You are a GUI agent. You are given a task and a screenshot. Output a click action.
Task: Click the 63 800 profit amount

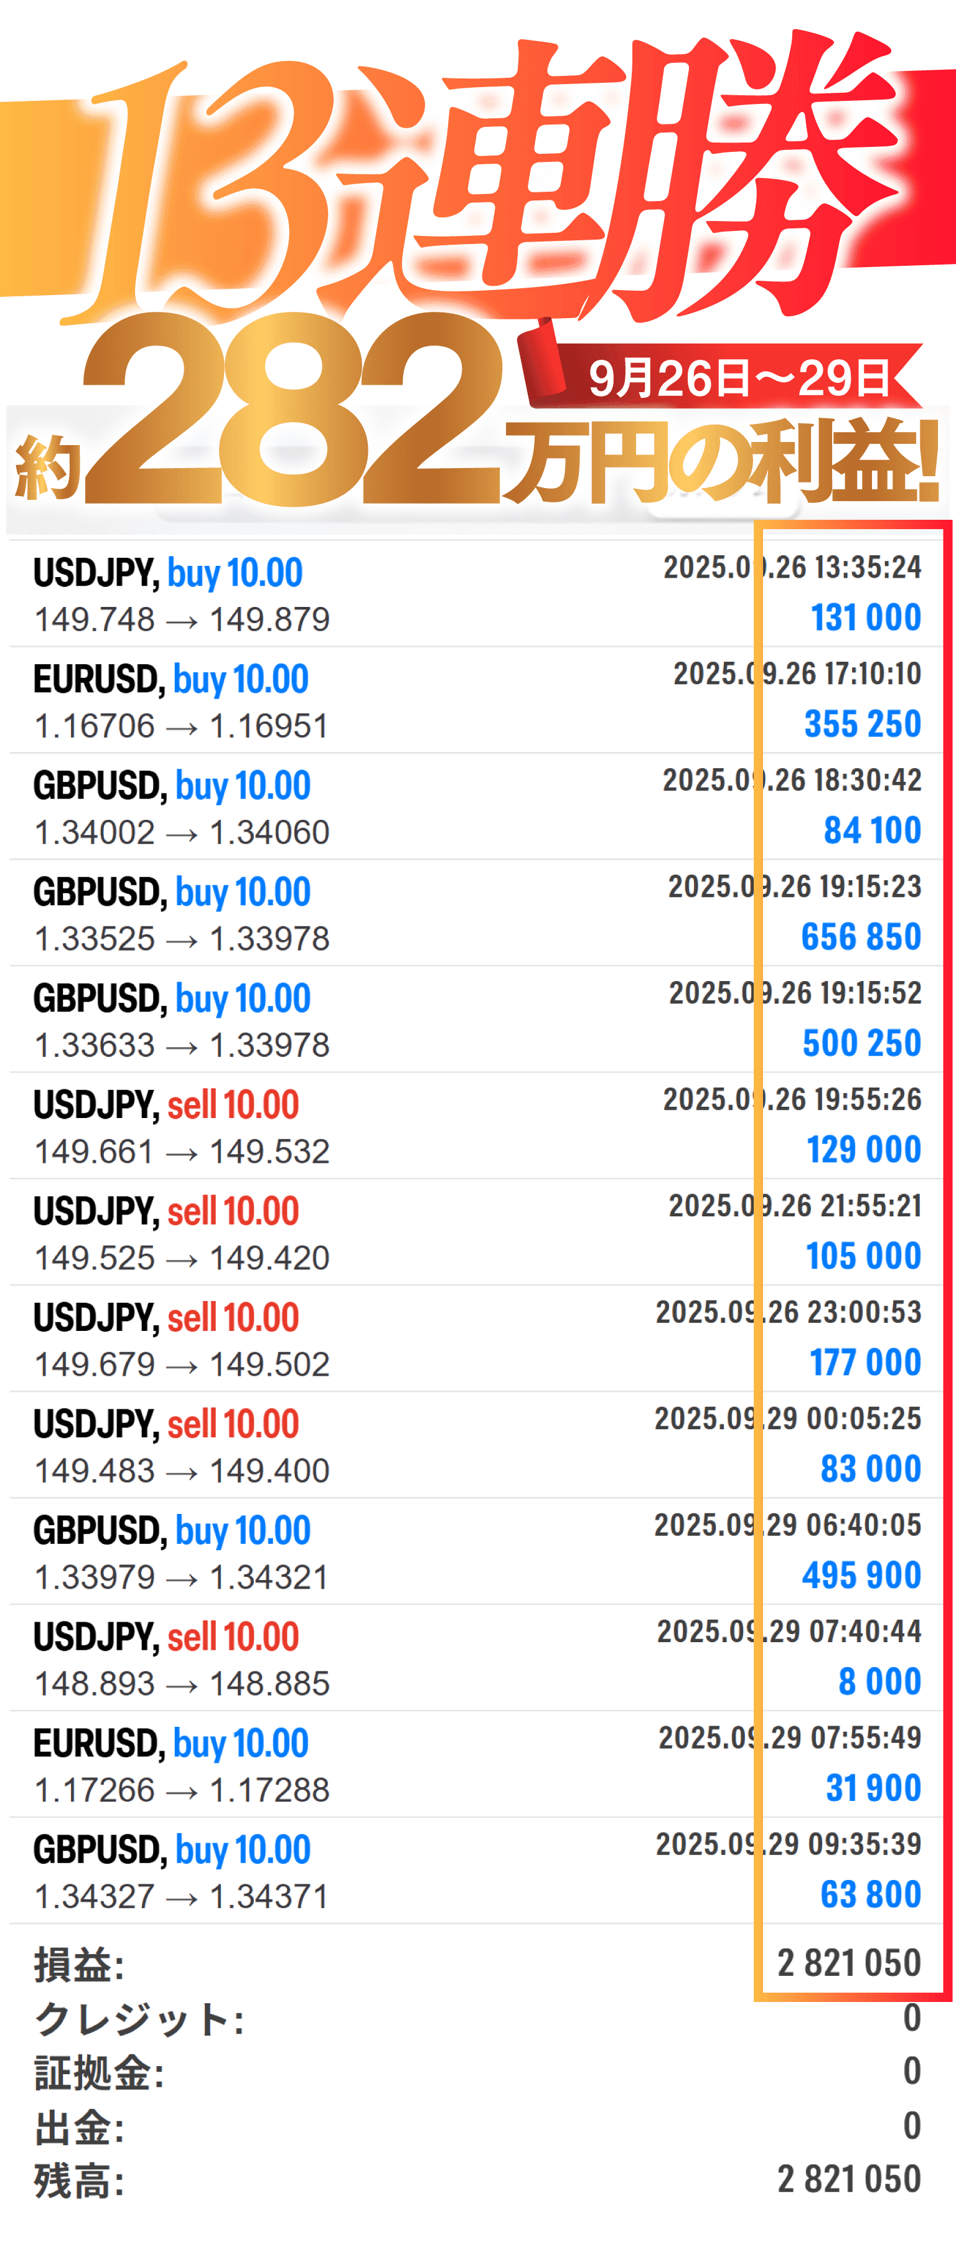pos(871,1895)
